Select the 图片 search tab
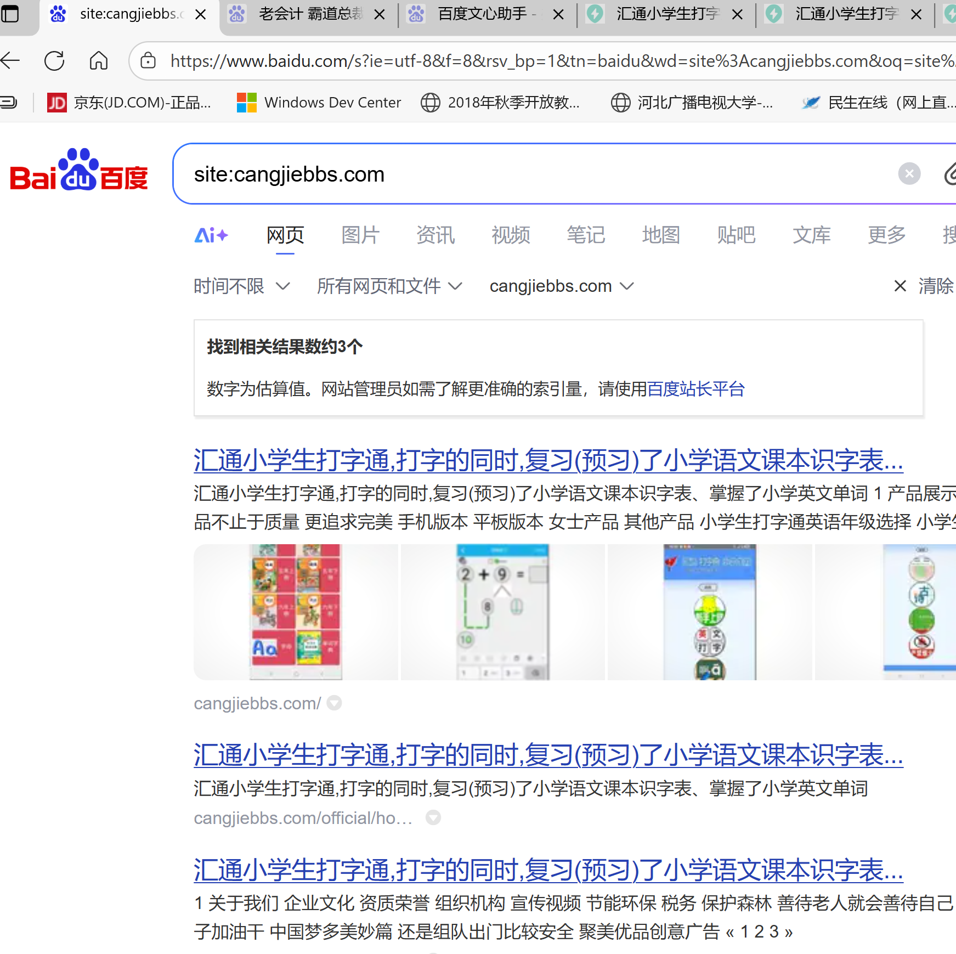 pos(360,235)
